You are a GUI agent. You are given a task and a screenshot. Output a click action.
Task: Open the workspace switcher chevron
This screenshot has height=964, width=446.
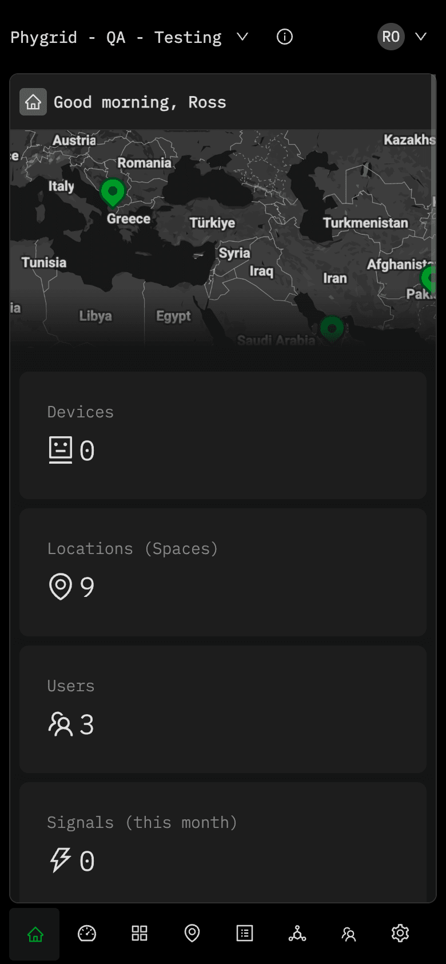point(242,37)
